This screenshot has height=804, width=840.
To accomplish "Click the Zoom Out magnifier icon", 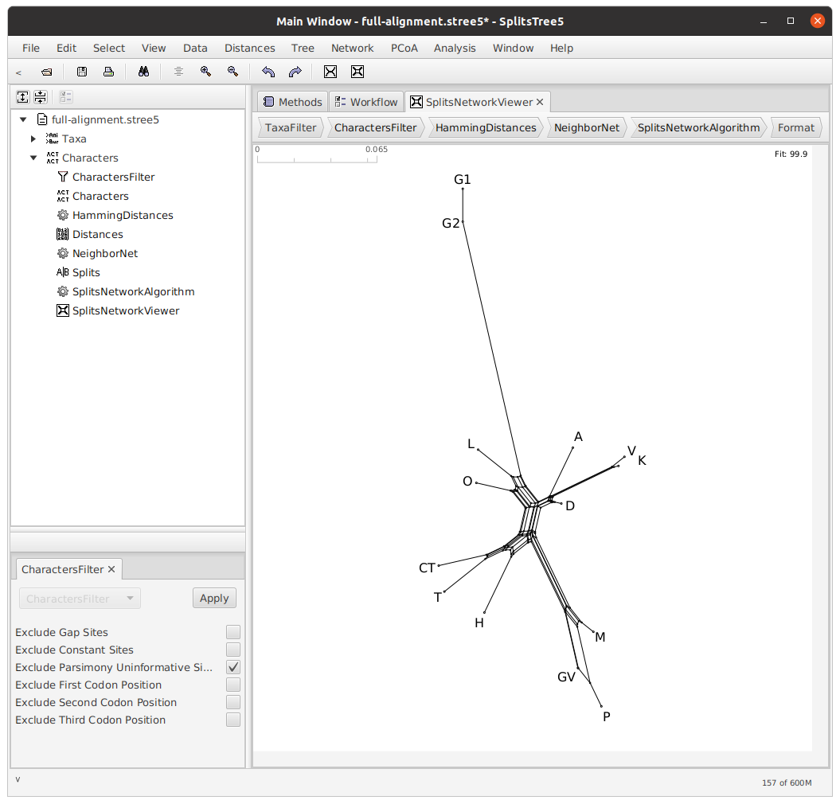I will 232,72.
